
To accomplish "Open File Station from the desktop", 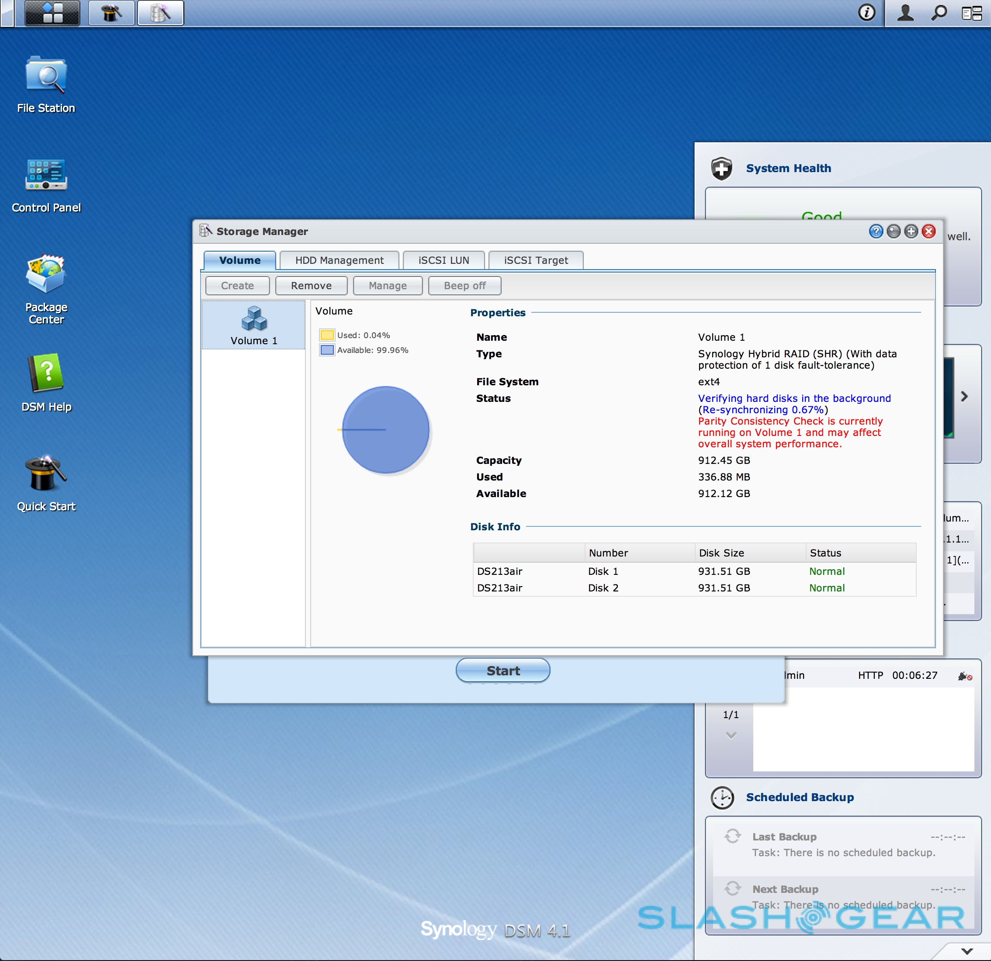I will [45, 77].
